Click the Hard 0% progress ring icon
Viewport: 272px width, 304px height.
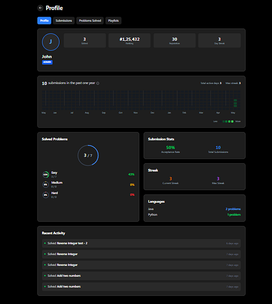(x=46, y=195)
